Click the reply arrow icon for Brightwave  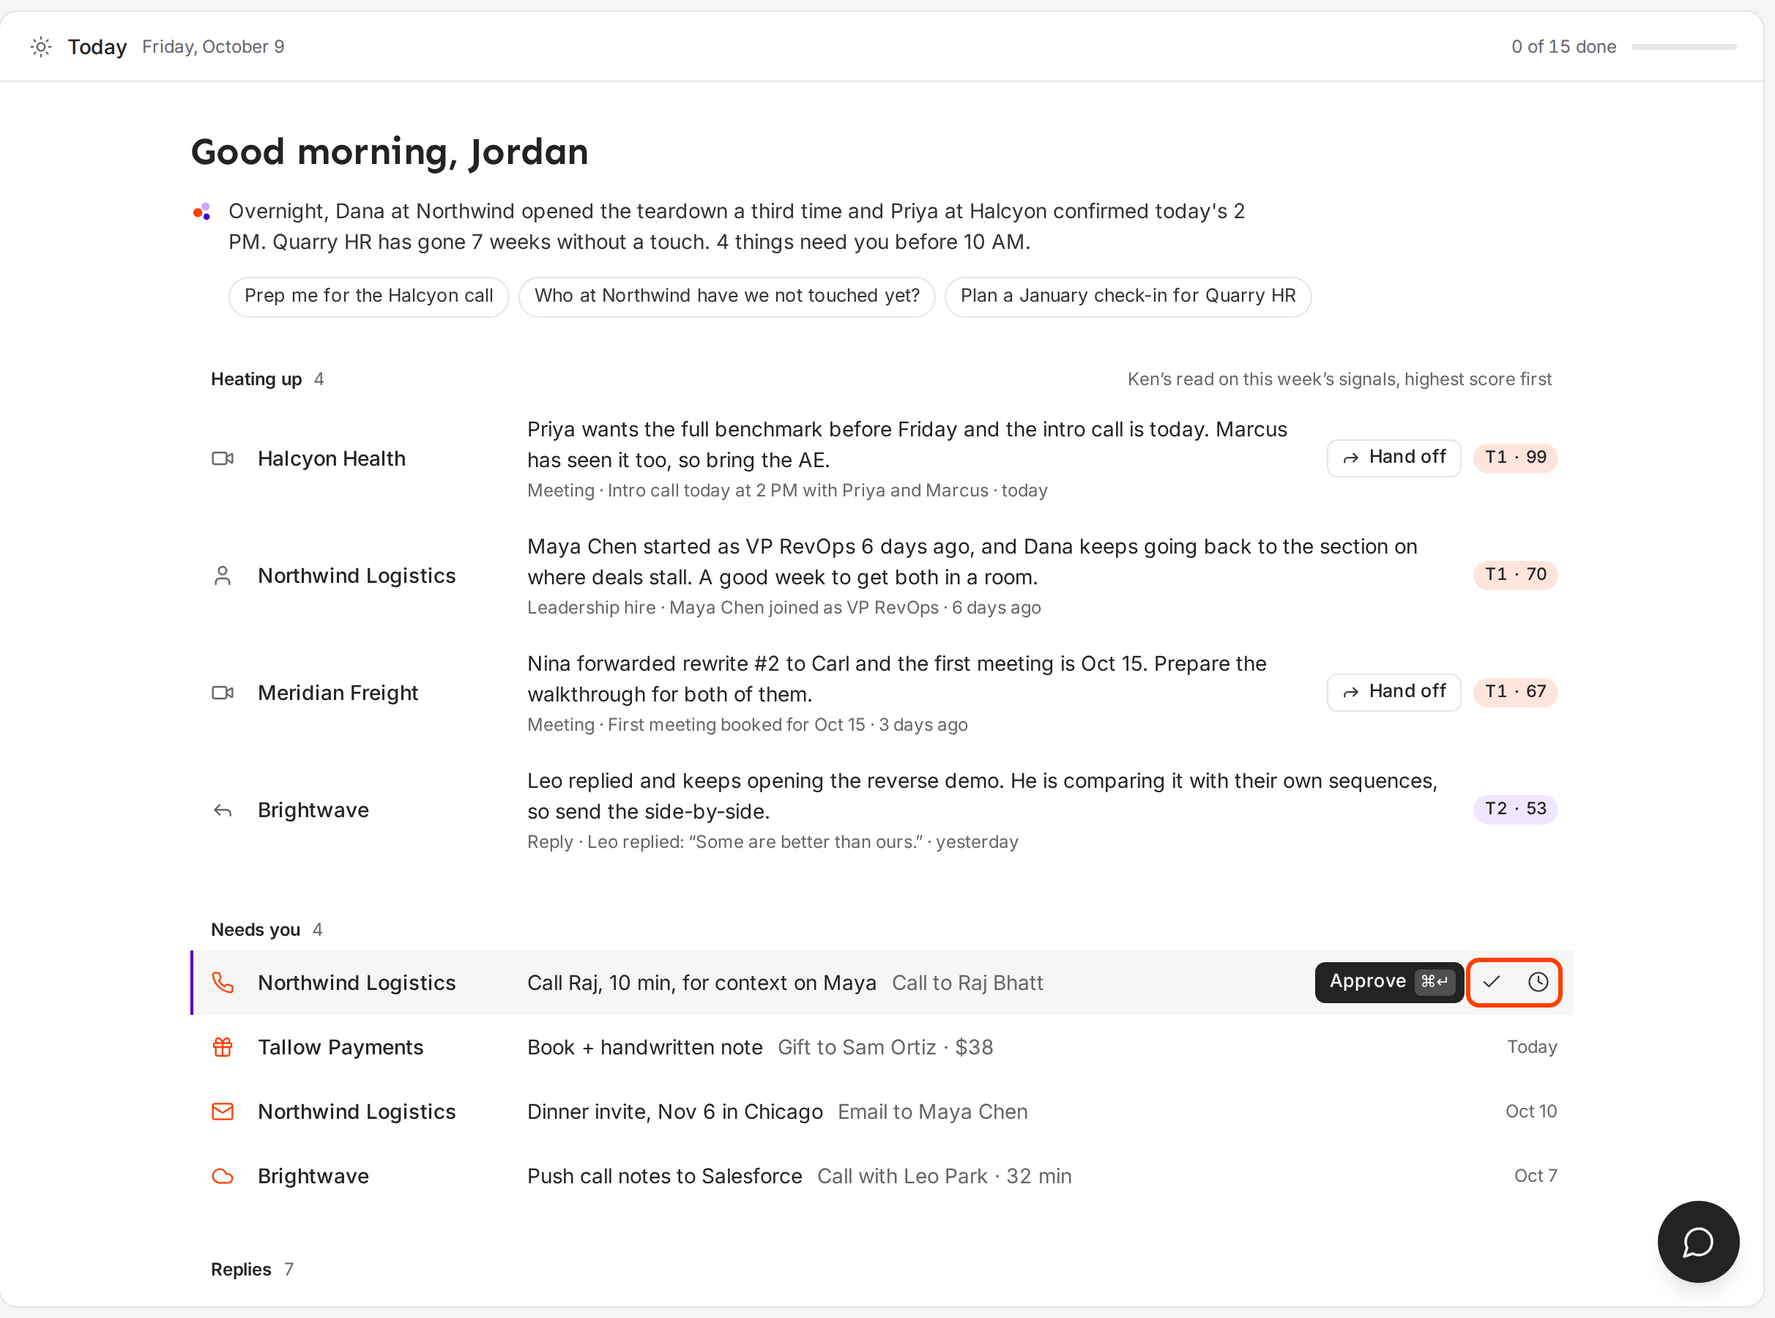click(223, 811)
